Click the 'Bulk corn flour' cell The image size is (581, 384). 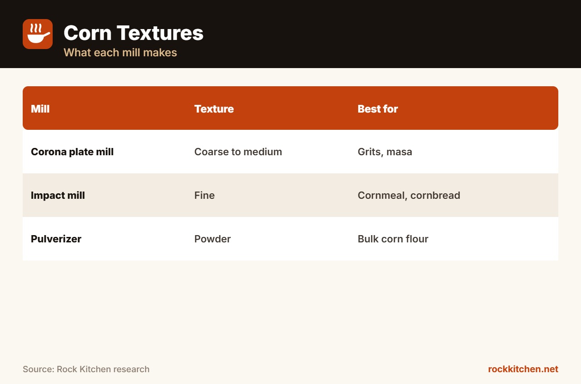393,239
